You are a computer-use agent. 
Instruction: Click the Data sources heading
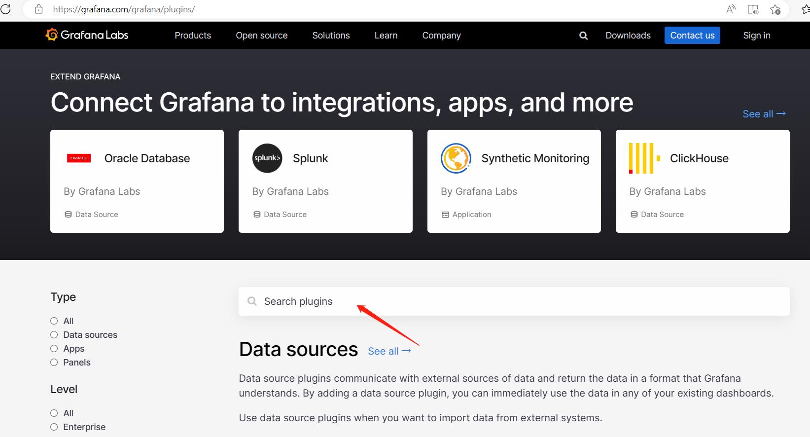click(298, 349)
